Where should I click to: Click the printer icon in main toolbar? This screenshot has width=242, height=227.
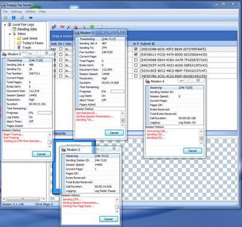point(22,18)
